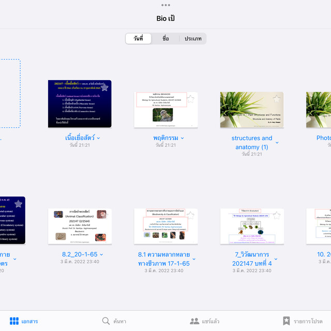
Task: Toggle favorite star on structures and anatomy
Action: coord(277,99)
